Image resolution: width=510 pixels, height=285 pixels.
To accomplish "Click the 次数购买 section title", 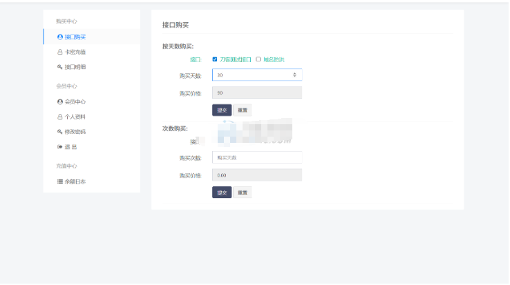I will tap(175, 128).
